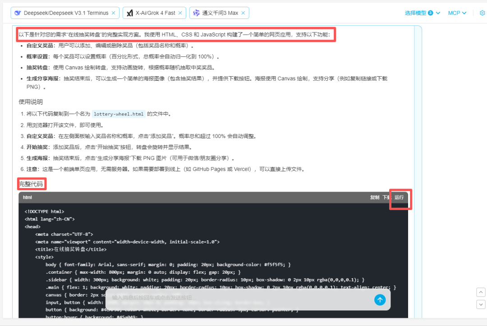
Task: Click the scroll-up arrow button
Action: pyautogui.click(x=481, y=292)
